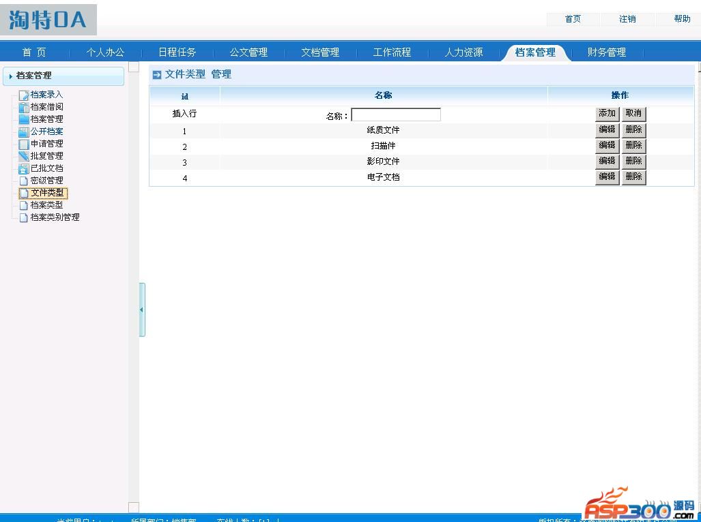This screenshot has width=701, height=522.
Task: Open 申请管理 in the sidebar tree
Action: [46, 144]
